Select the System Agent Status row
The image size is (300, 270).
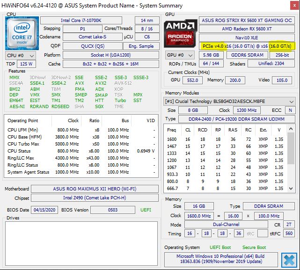click(x=81, y=172)
